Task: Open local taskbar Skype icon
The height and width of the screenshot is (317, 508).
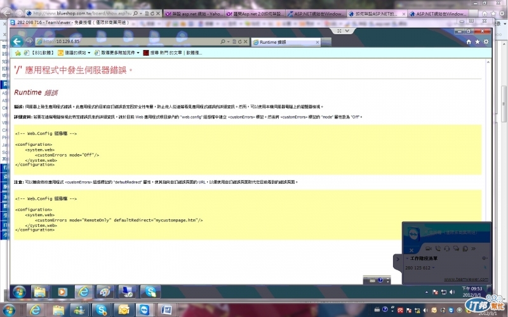Action: [102, 310]
